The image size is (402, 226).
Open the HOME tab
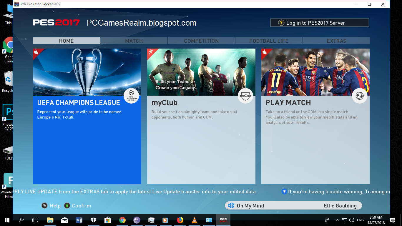tap(67, 41)
